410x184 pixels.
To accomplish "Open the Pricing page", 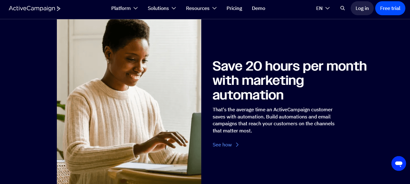I will point(234,8).
